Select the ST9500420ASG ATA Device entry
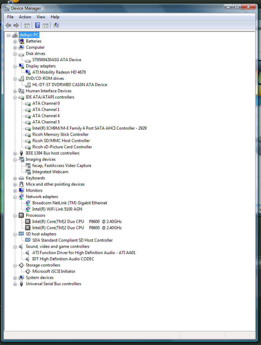The width and height of the screenshot is (261, 345). [x=57, y=60]
